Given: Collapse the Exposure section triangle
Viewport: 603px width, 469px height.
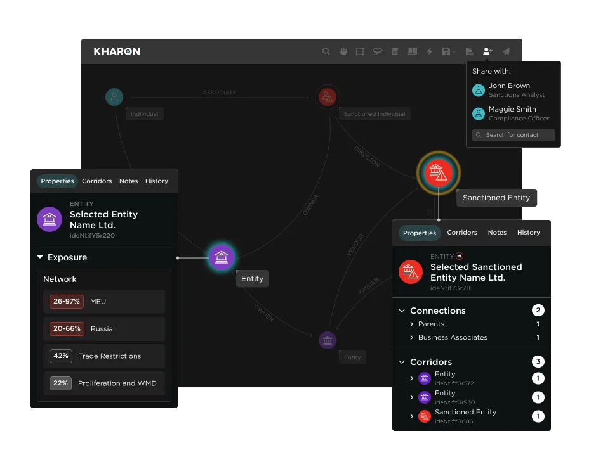Looking at the screenshot, I should coord(40,257).
